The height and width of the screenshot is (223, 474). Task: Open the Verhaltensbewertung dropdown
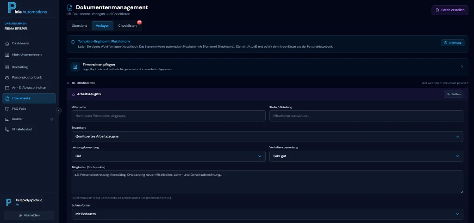click(x=366, y=156)
